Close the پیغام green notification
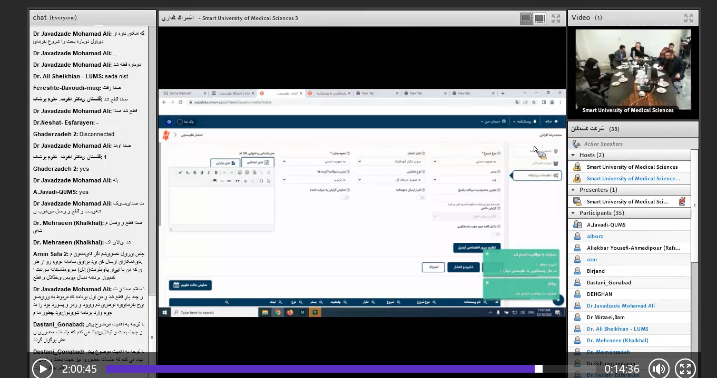 click(x=487, y=282)
